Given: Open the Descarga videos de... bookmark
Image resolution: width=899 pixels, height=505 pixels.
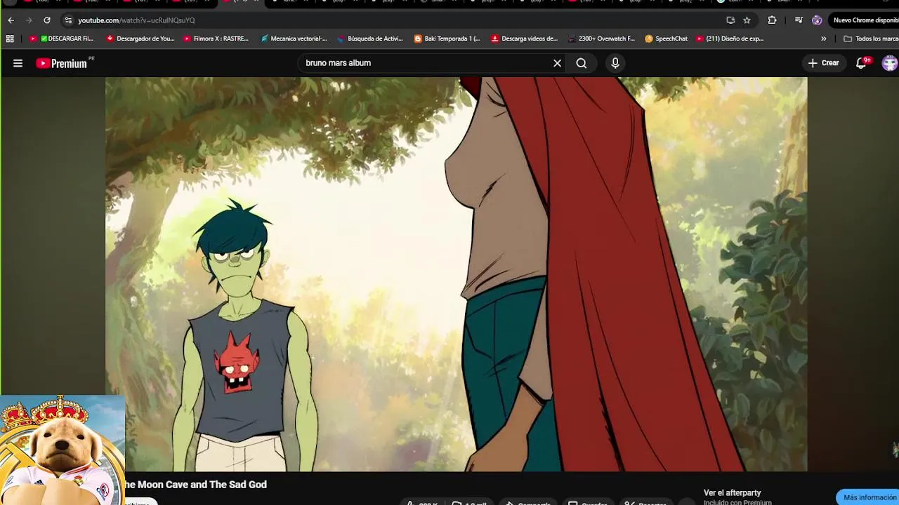Looking at the screenshot, I should click(525, 39).
